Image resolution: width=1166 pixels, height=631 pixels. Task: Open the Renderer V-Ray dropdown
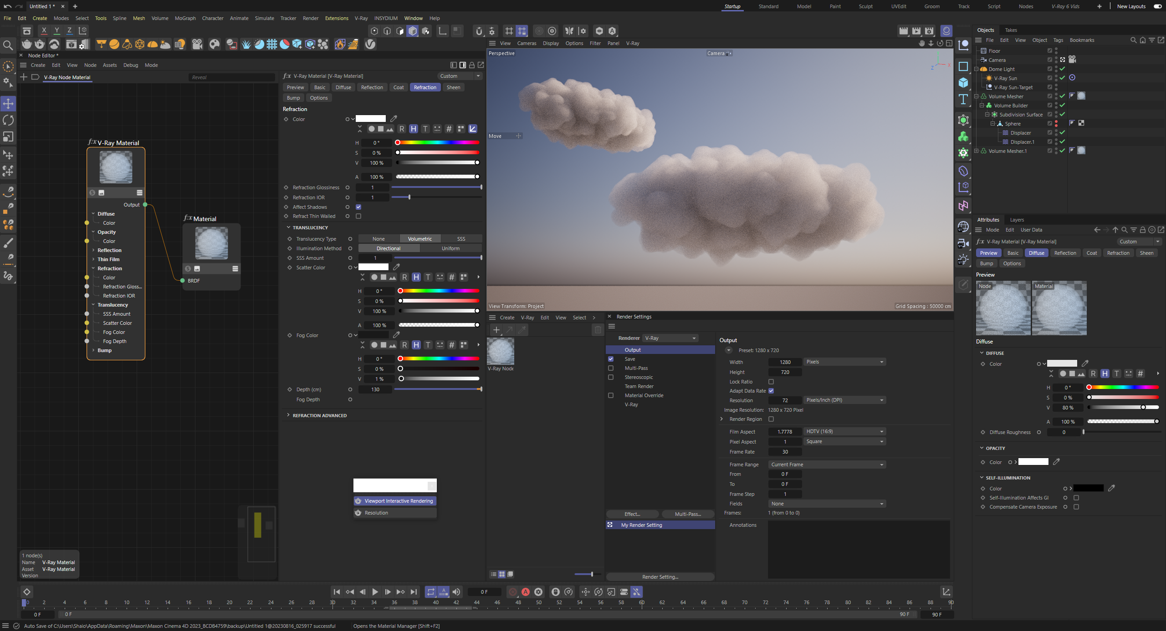tap(670, 338)
